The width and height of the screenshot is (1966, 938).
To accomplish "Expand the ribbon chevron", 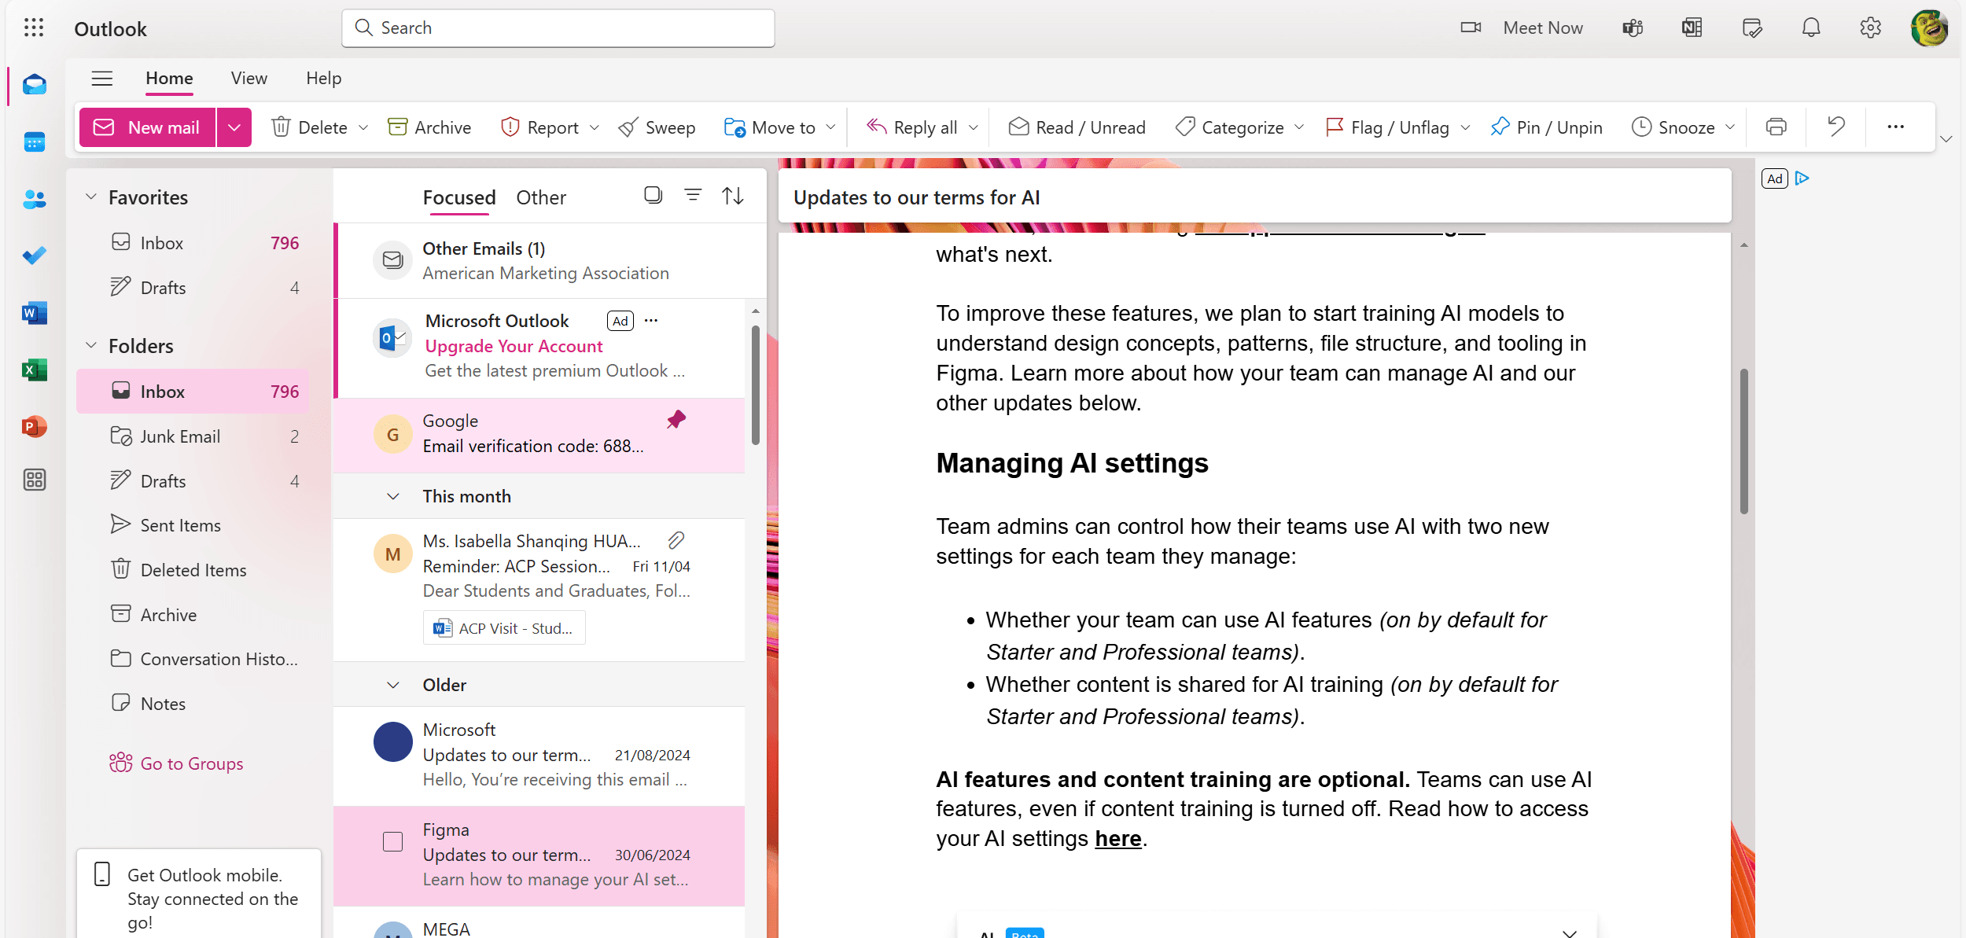I will click(x=1946, y=139).
